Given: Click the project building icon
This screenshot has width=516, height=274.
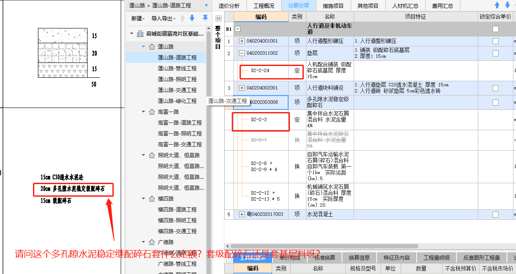Looking at the screenshot, I should pyautogui.click(x=140, y=33).
